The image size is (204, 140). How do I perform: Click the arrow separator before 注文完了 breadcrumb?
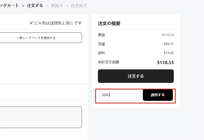67,6
